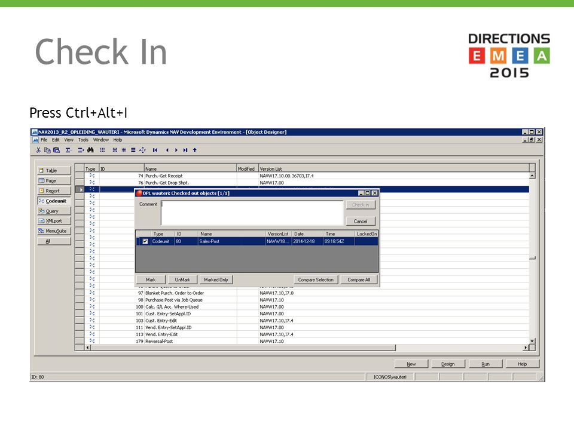Click the Modified column header
The height and width of the screenshot is (430, 574).
click(x=248, y=168)
